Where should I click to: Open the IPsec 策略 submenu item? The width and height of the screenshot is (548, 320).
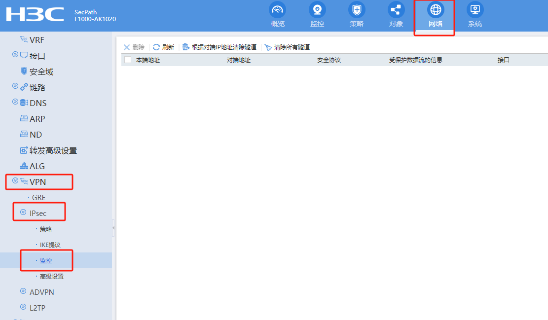tap(46, 229)
